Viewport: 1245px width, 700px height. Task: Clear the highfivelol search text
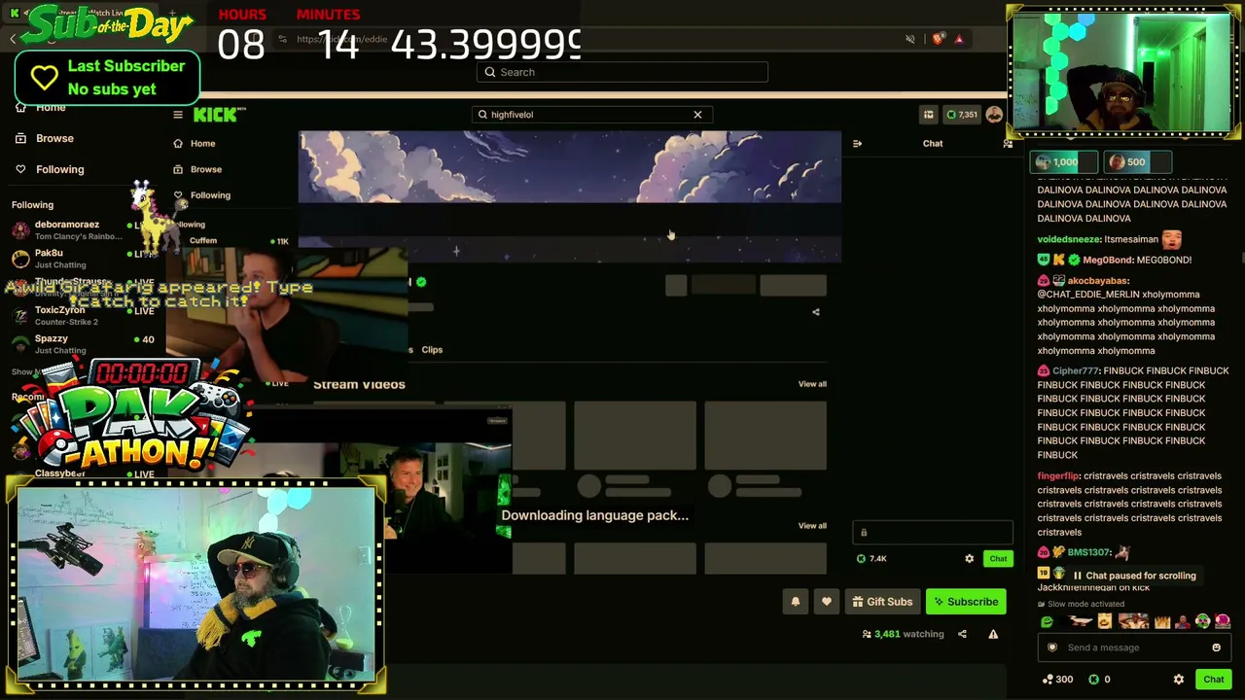tap(697, 115)
